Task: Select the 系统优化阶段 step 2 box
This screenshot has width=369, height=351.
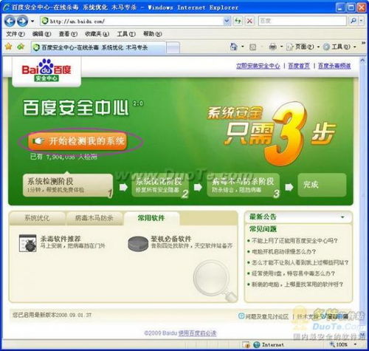Action: 161,185
